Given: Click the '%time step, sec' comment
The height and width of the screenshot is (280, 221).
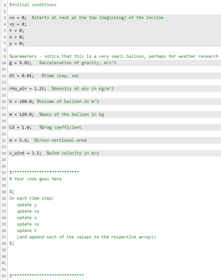Looking at the screenshot, I should tap(60, 76).
